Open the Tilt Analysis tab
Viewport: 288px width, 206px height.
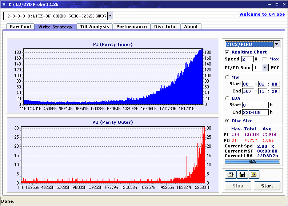click(x=95, y=27)
